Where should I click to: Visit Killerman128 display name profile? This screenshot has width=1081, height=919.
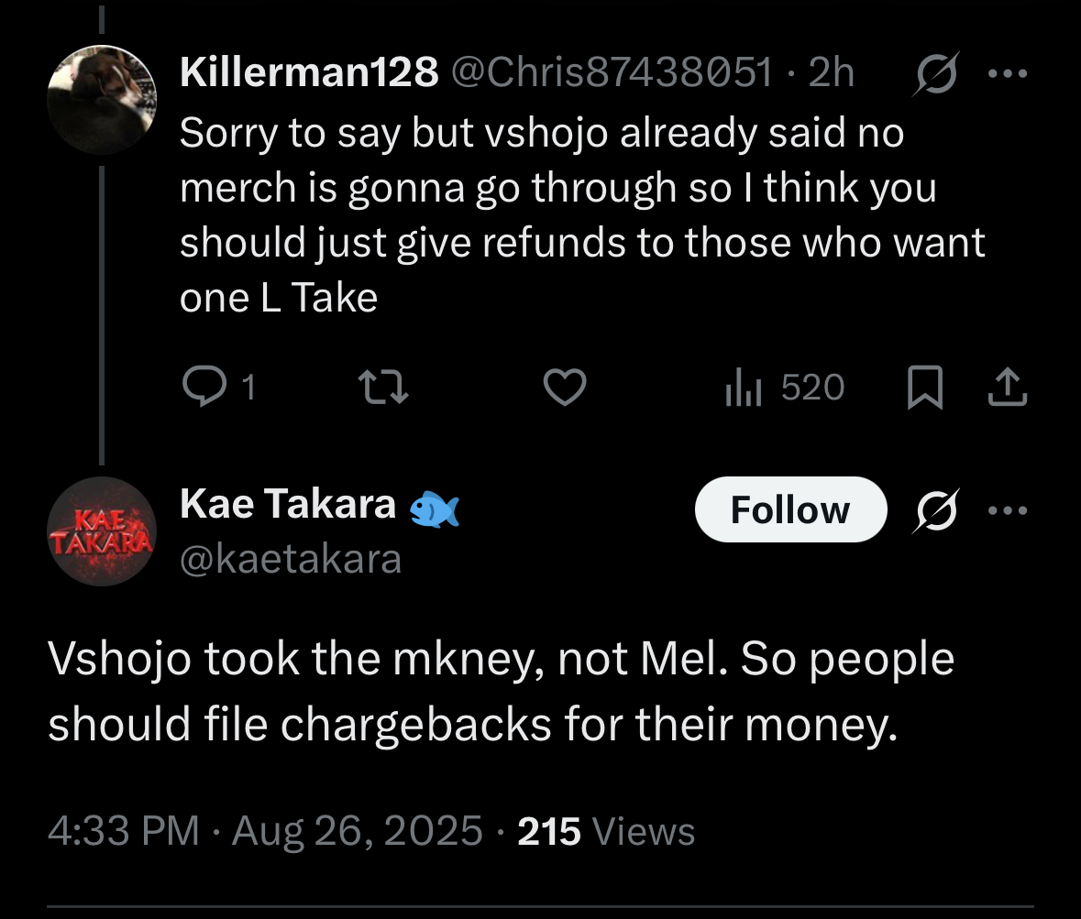(x=309, y=71)
